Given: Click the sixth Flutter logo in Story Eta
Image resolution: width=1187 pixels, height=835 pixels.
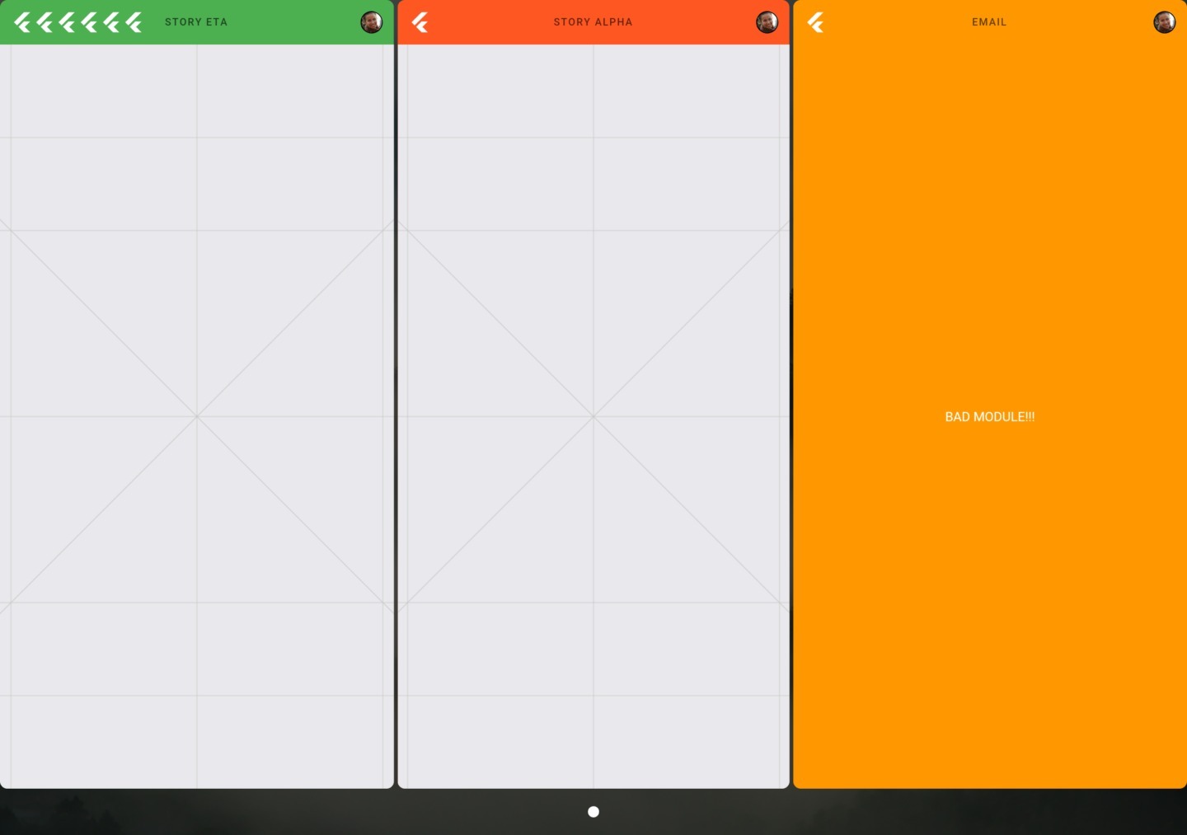Looking at the screenshot, I should point(134,22).
